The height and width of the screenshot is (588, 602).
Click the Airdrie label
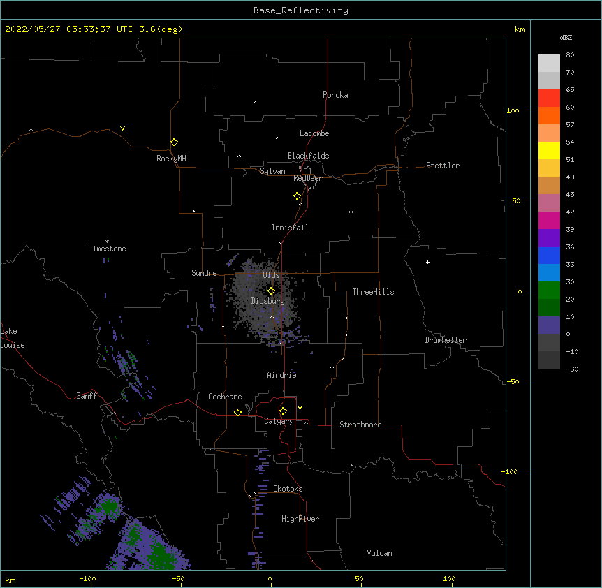[281, 375]
